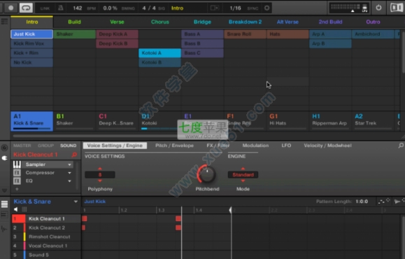This screenshot has width=405, height=259.
Task: Click the audio engine power button
Action: (x=378, y=8)
